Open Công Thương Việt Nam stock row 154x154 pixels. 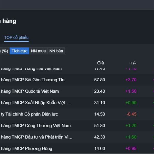click(77, 126)
